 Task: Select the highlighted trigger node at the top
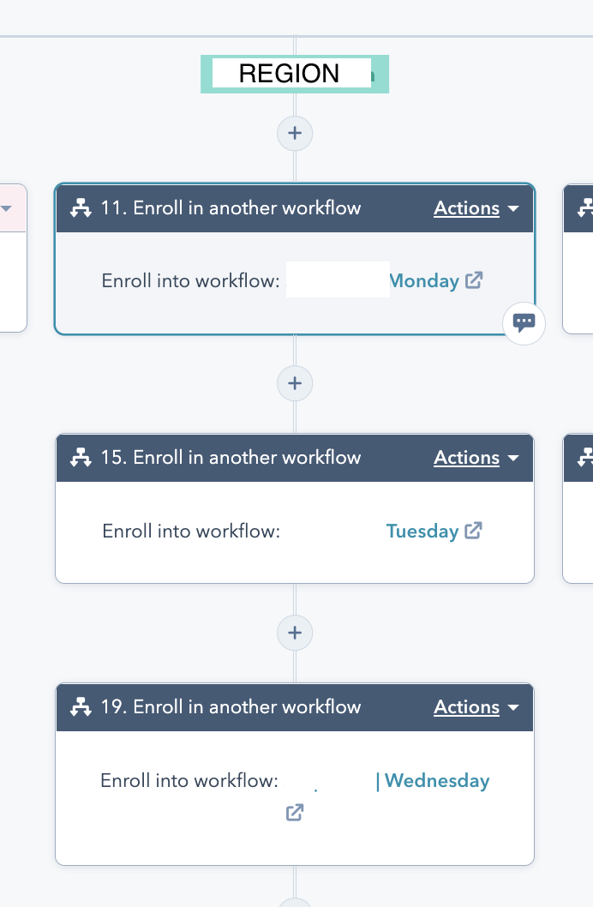[x=294, y=74]
